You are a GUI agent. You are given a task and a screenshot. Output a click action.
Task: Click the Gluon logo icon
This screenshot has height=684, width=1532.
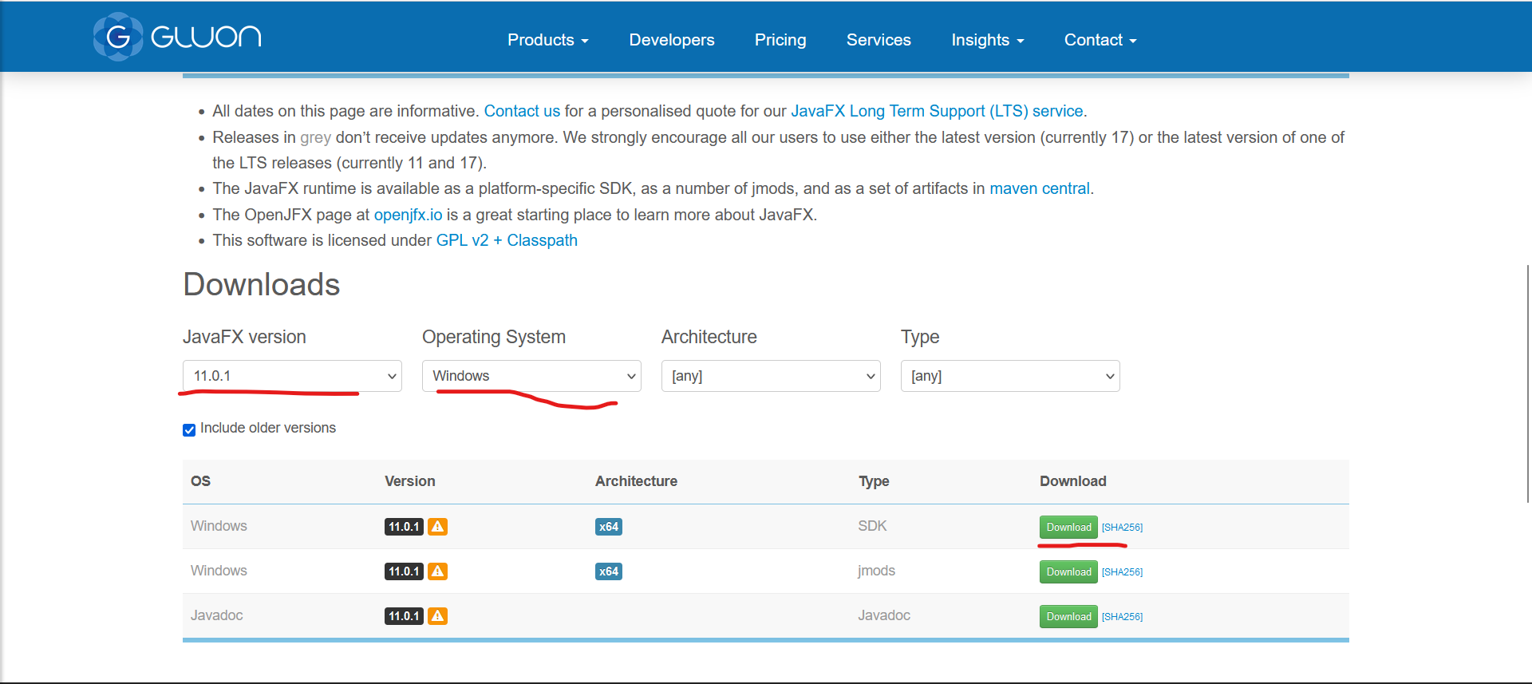click(118, 37)
